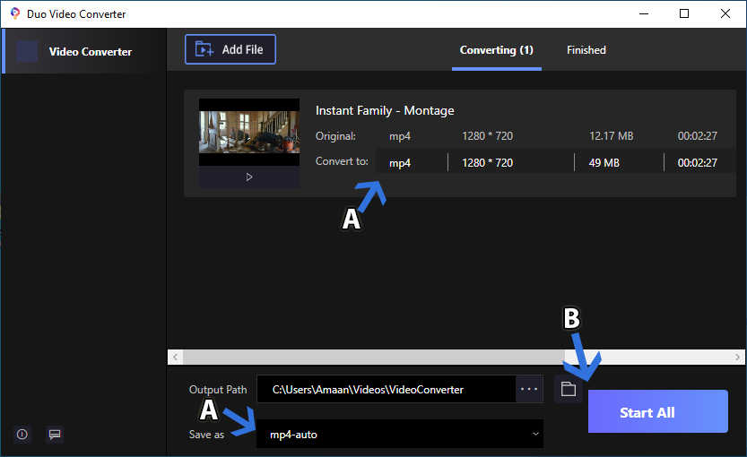This screenshot has height=457, width=747.
Task: Browse output path with three-dots button
Action: [x=529, y=390]
